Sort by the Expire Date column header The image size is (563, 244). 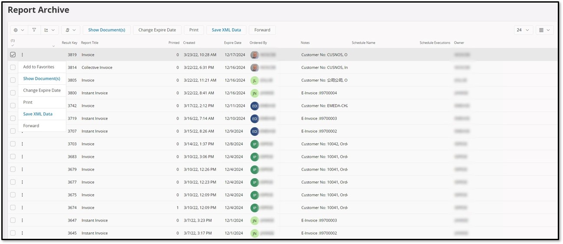coord(233,43)
